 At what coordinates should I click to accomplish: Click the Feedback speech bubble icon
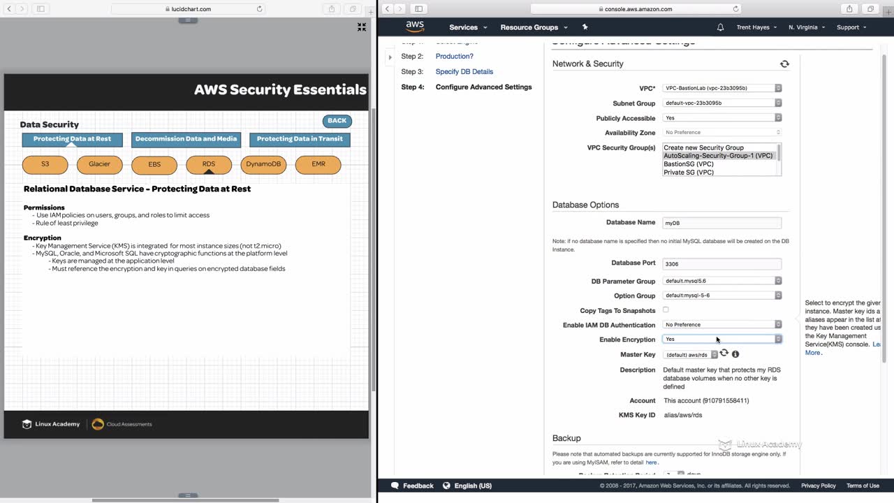395,486
